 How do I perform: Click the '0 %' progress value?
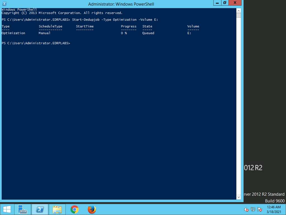(x=124, y=33)
